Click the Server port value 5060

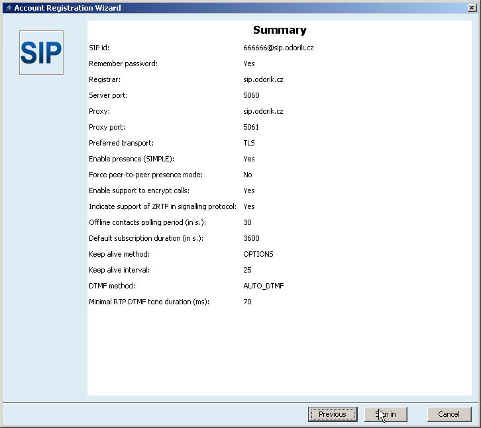click(251, 95)
